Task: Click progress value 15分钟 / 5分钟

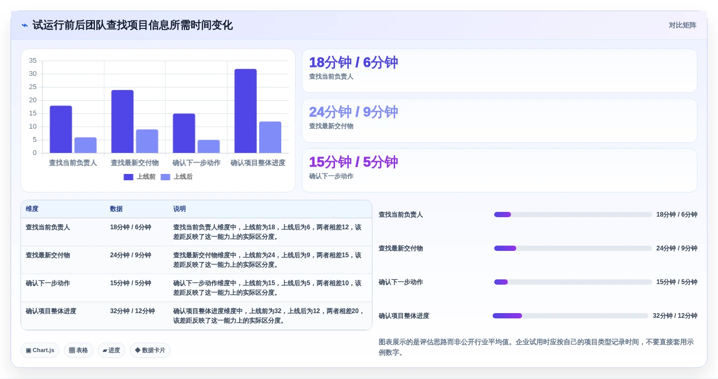Action: pyautogui.click(x=677, y=283)
